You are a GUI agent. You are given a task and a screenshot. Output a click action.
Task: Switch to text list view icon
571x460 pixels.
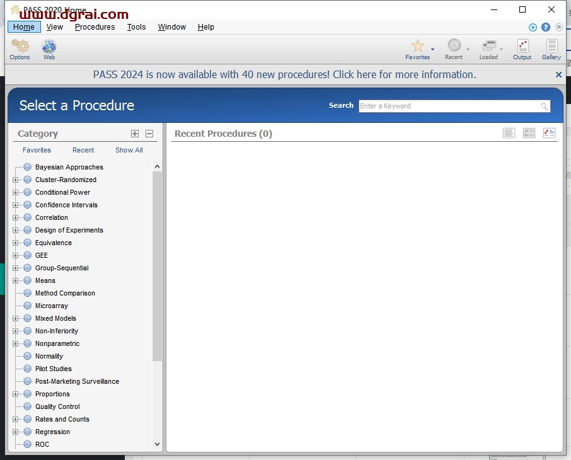click(x=509, y=134)
